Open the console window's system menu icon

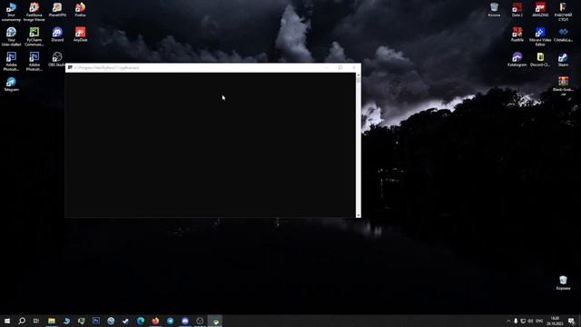[x=70, y=67]
